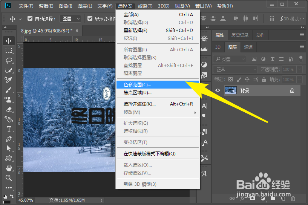Viewport: 308px width, 205px height.
Task: Filter layers by type layer icon
Action: pos(272,59)
